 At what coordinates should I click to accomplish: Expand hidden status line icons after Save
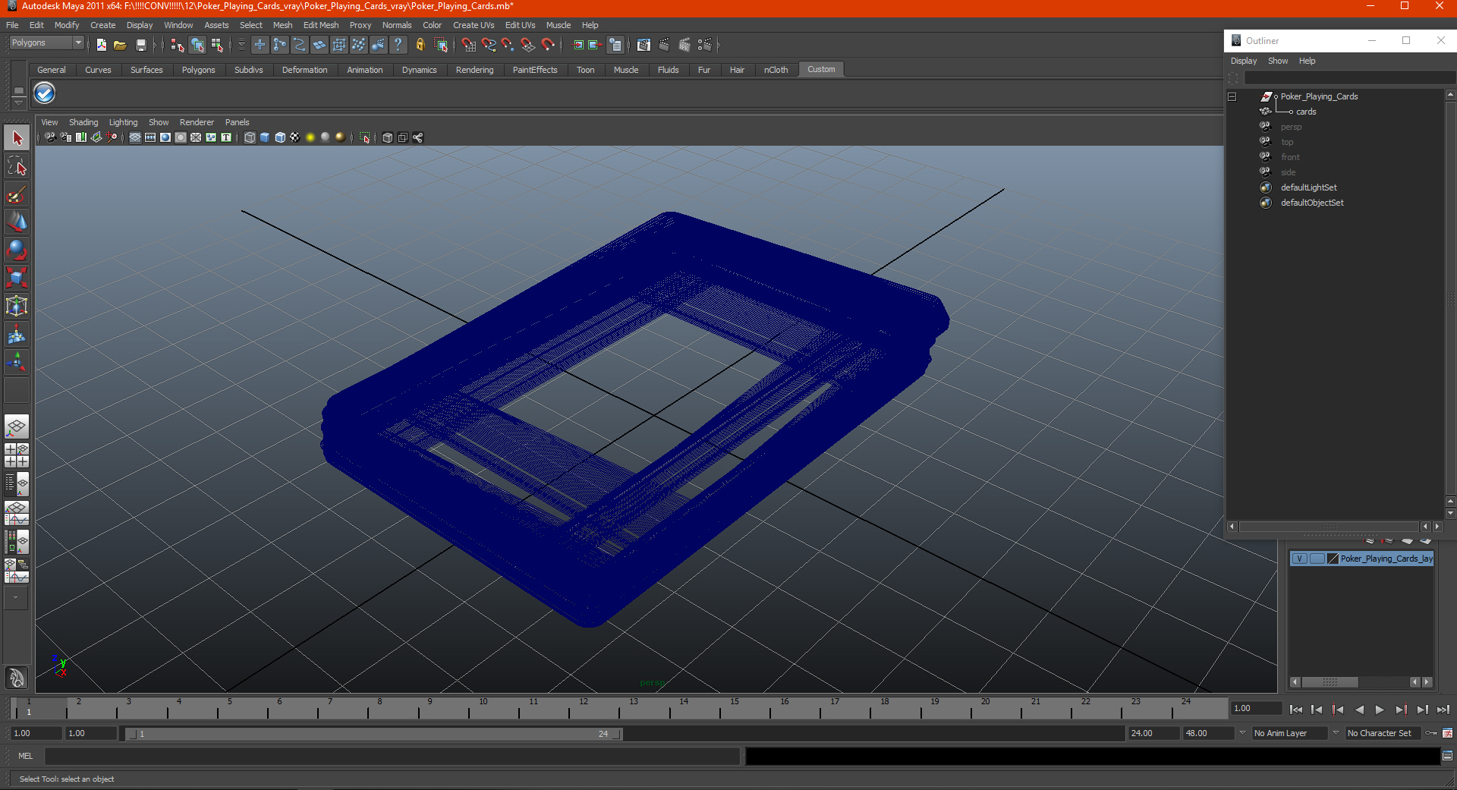pyautogui.click(x=155, y=45)
